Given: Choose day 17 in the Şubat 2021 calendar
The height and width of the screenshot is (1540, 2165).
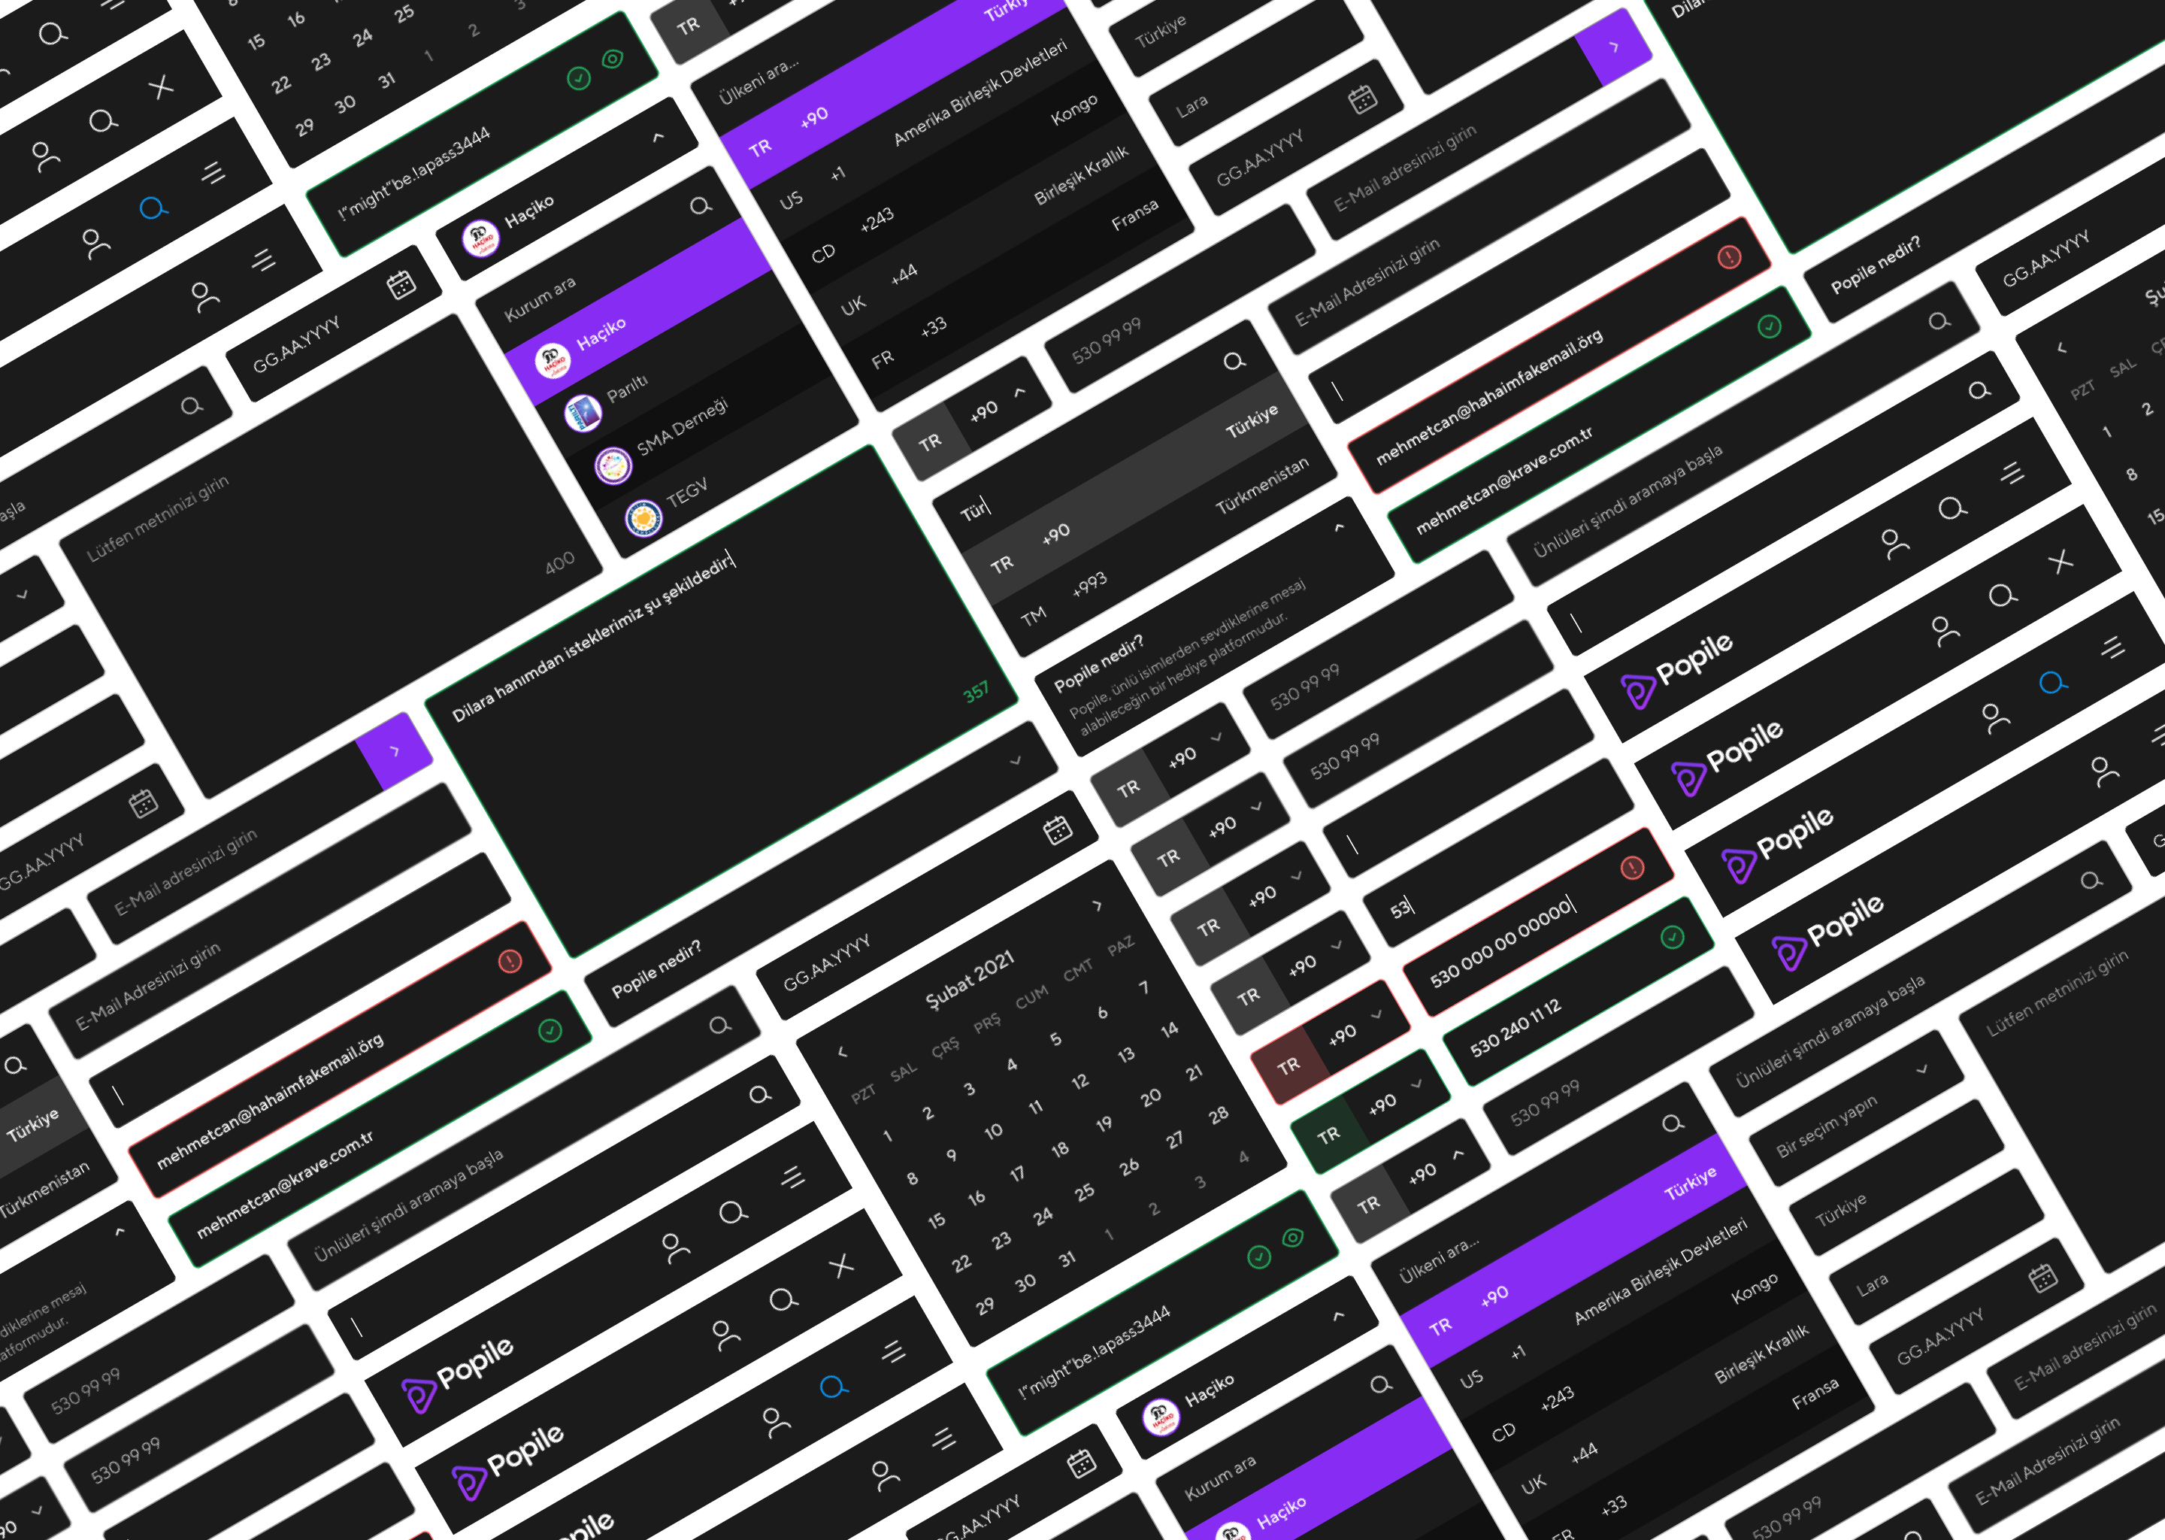Looking at the screenshot, I should [x=1016, y=1174].
